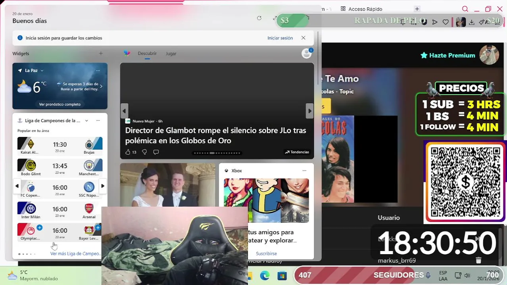Open the browser toolbar profile avatar
This screenshot has width=507, height=285.
pos(461,22)
